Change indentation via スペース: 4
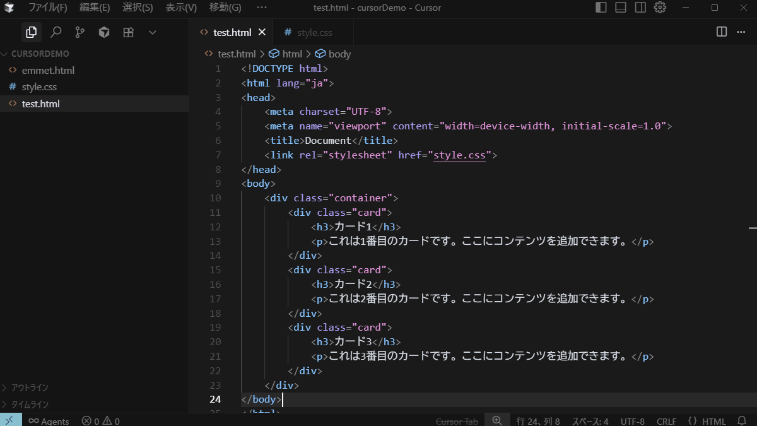757x426 pixels. 590,421
